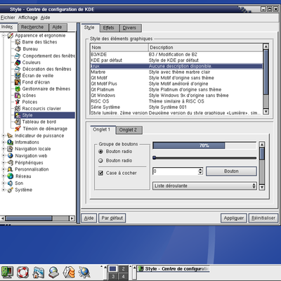Open the lifebuoy help icon in panel

(x=22, y=273)
